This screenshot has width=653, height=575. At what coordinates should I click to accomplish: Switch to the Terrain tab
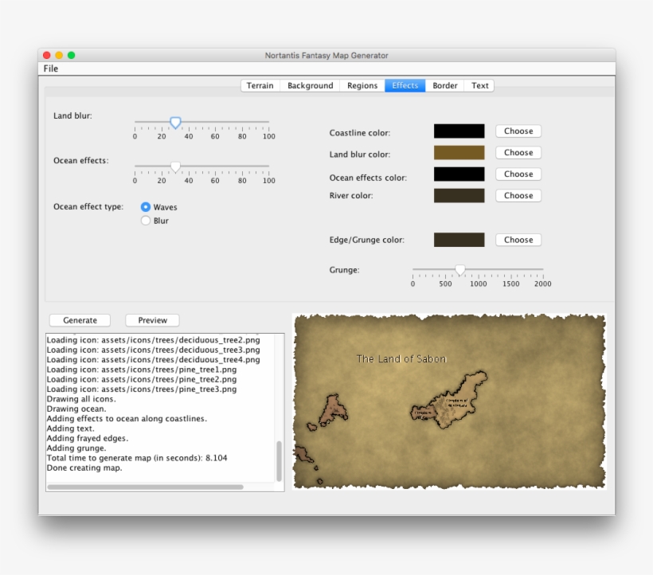260,86
